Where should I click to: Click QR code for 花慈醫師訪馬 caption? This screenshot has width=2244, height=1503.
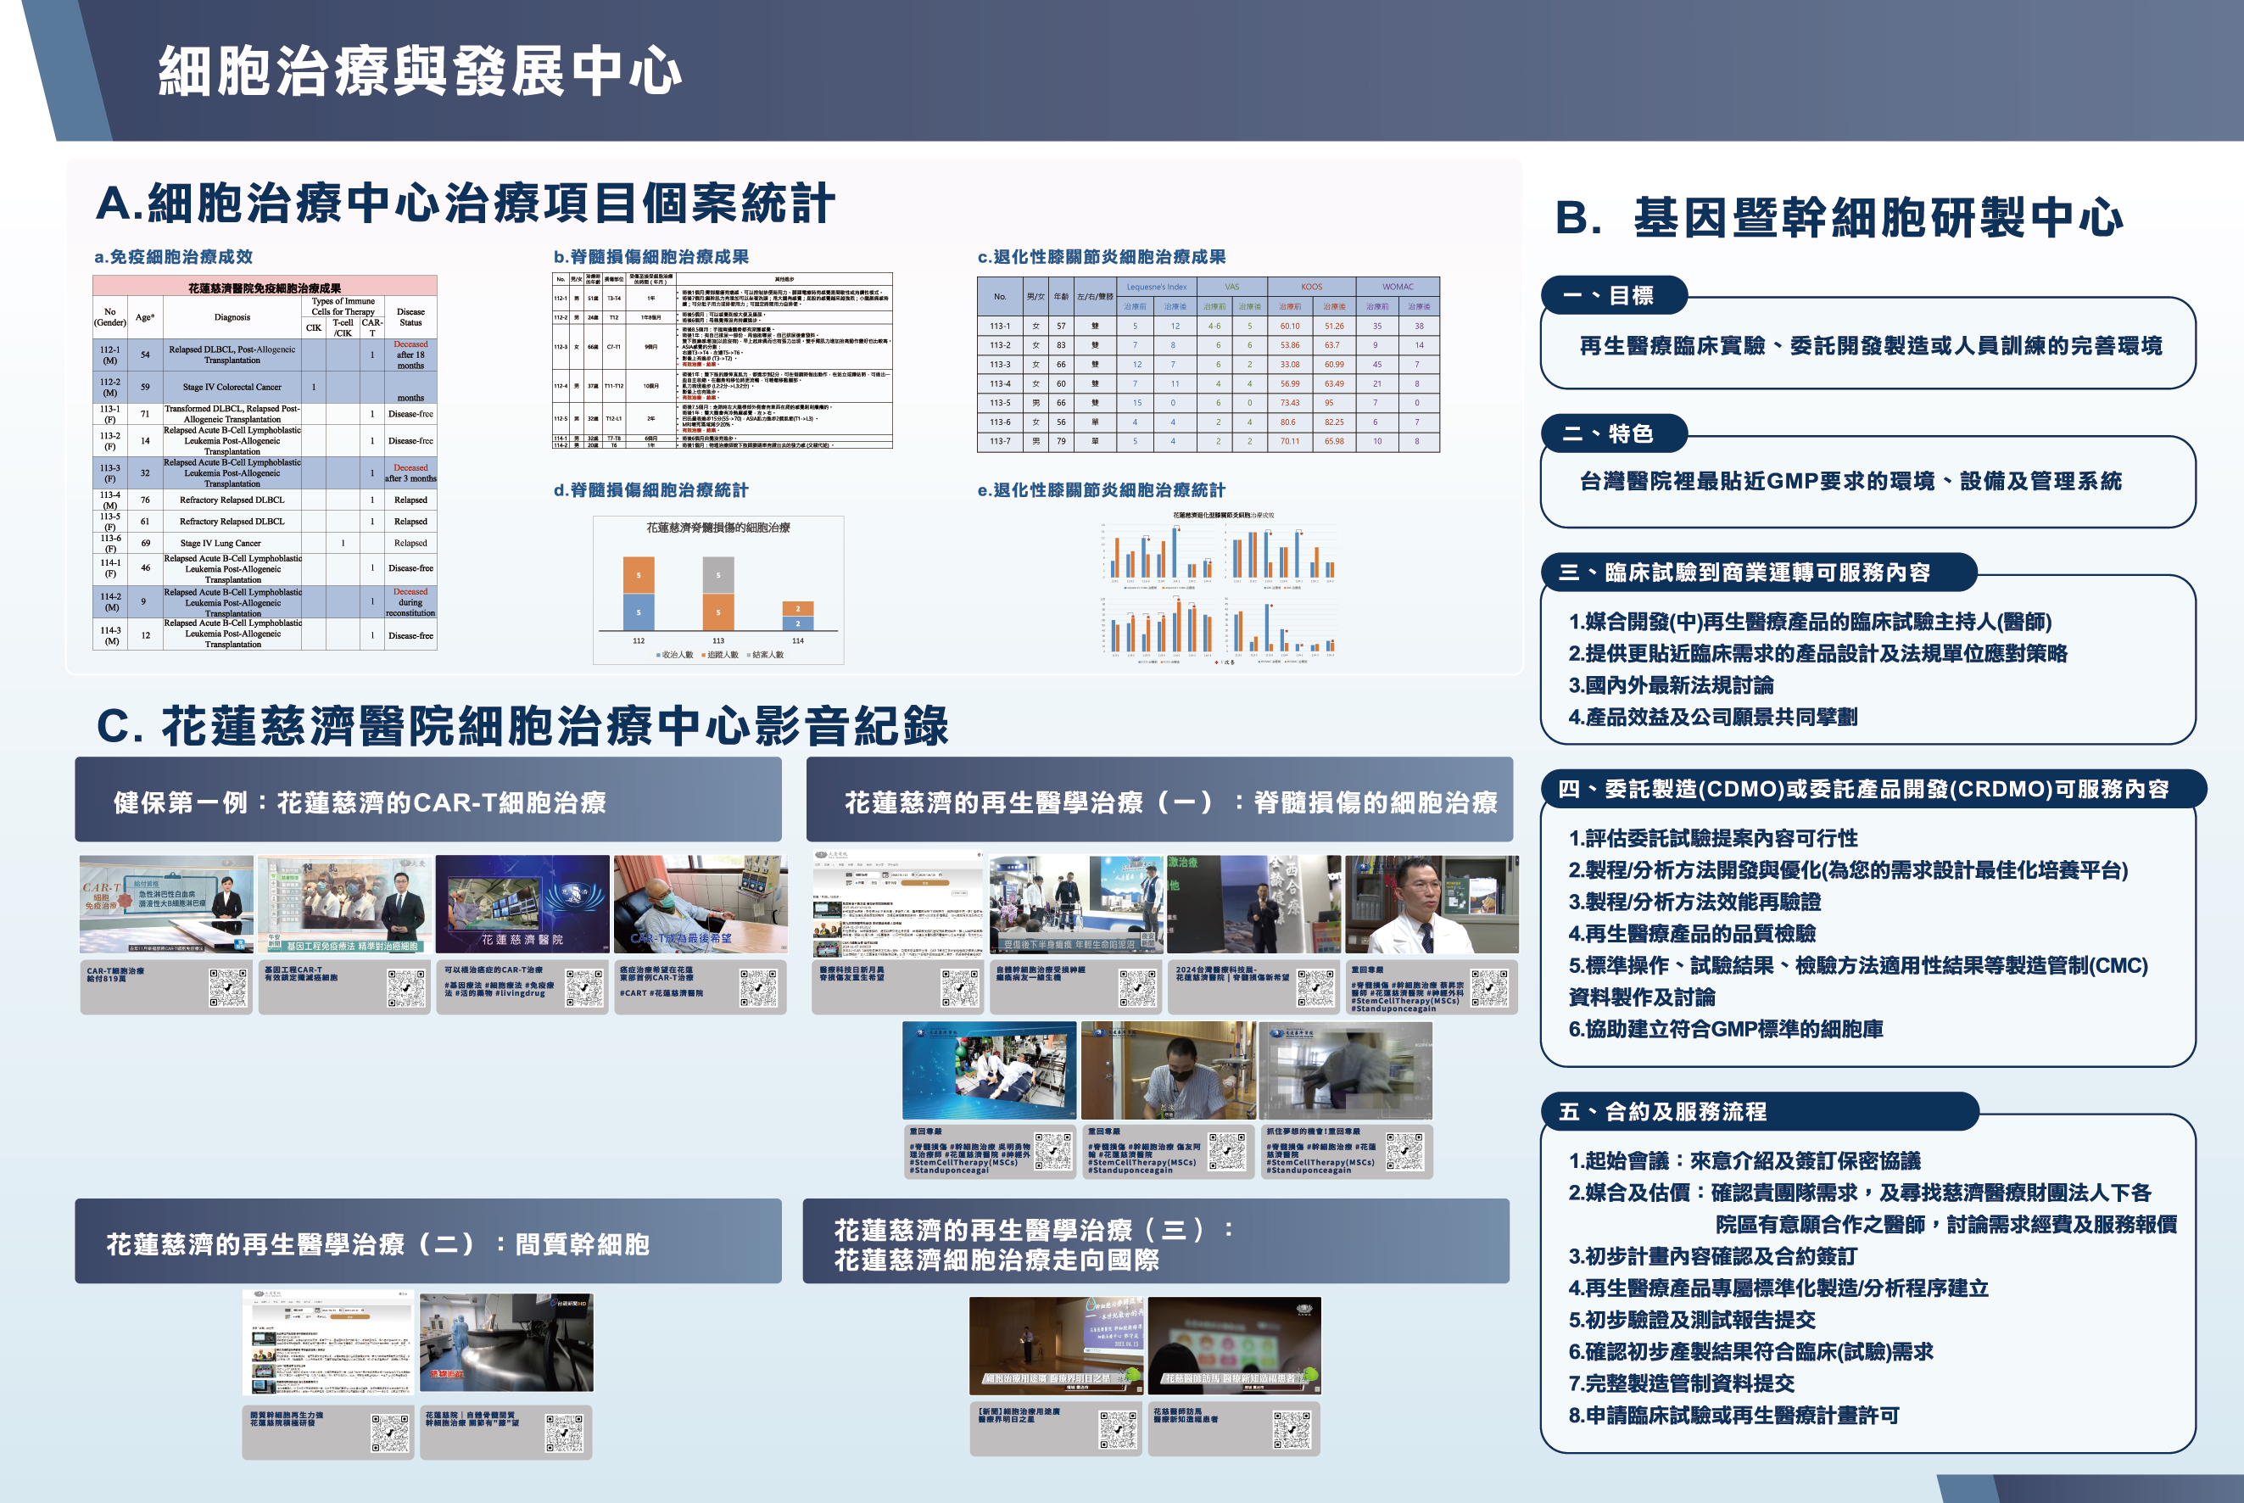[x=1292, y=1429]
